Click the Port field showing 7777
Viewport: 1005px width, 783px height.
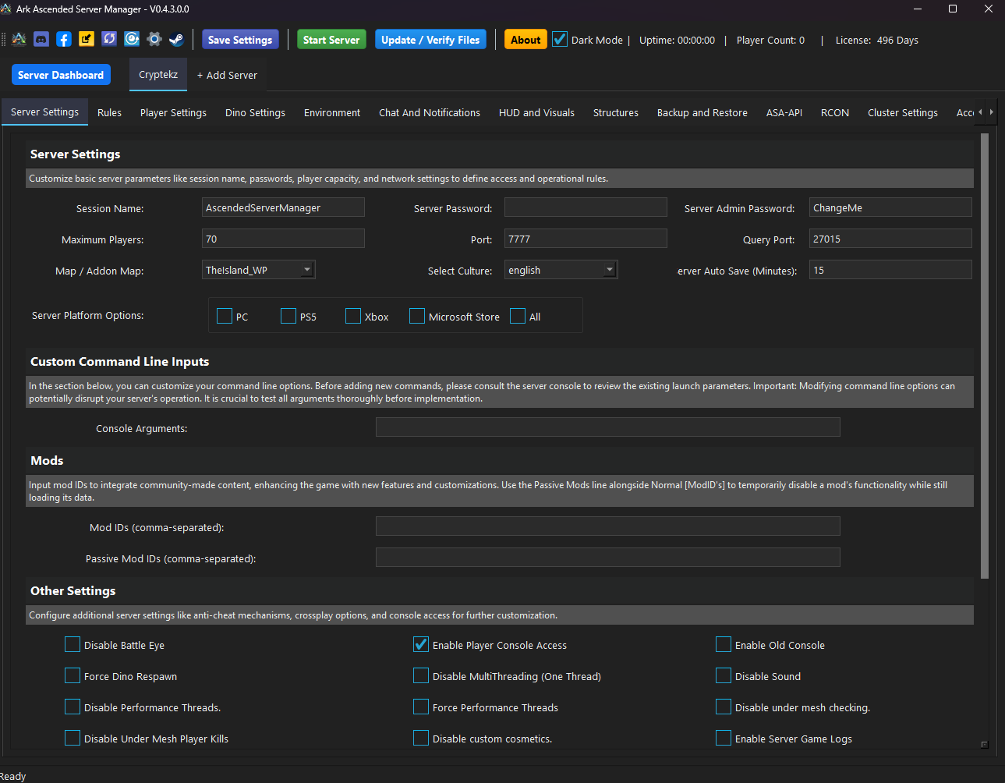click(x=586, y=239)
